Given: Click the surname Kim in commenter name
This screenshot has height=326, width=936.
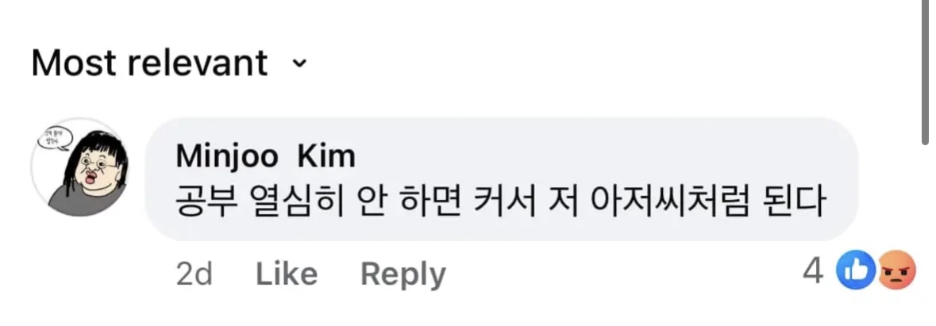Looking at the screenshot, I should pyautogui.click(x=326, y=157).
